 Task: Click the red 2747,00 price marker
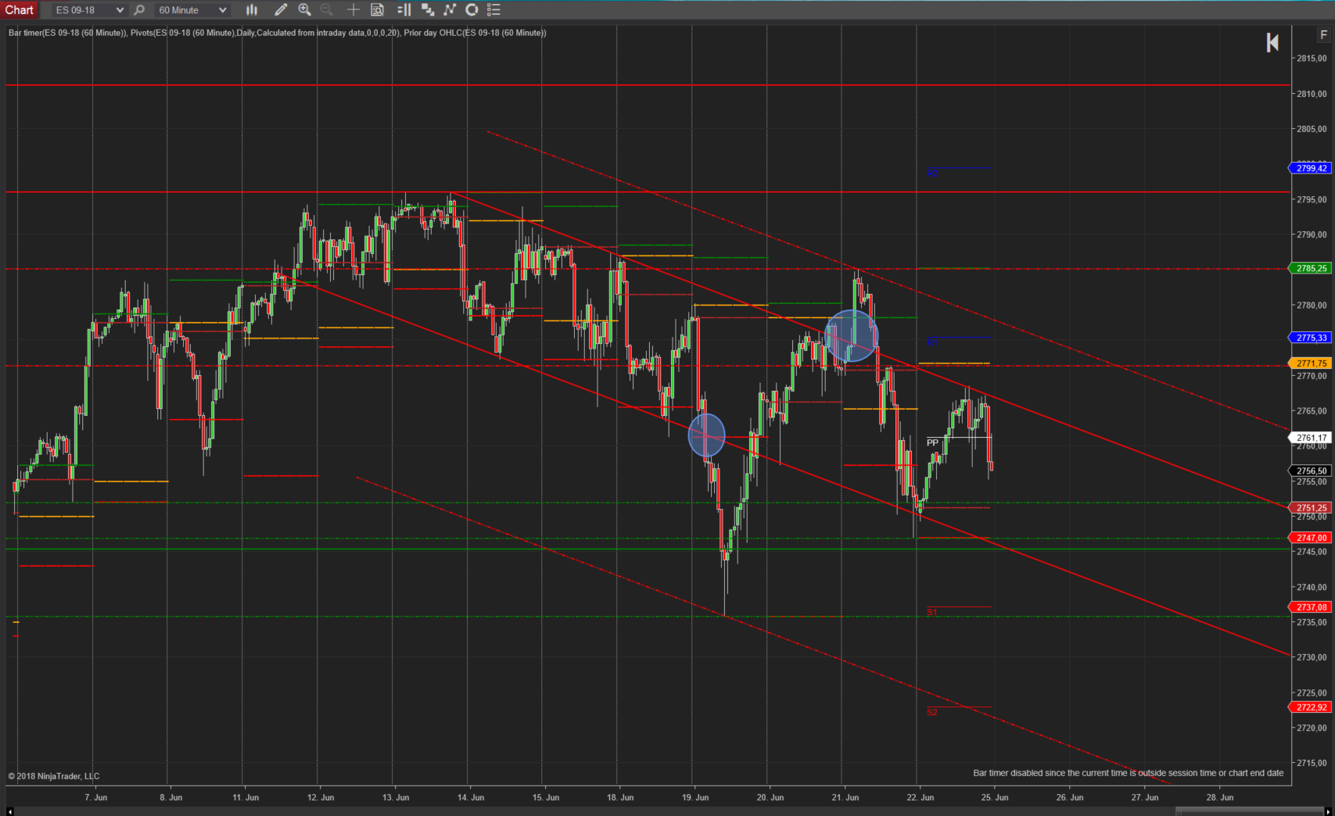(1310, 538)
